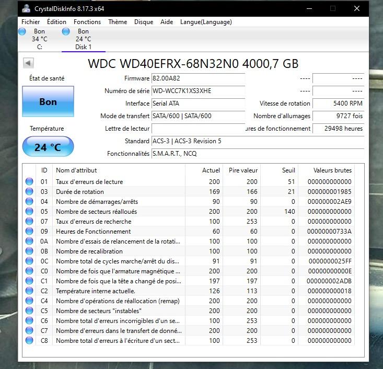383x369 pixels.
Task: Click the Fonctionnalités field S.M.A.R.T., NCQ
Action: [x=258, y=154]
